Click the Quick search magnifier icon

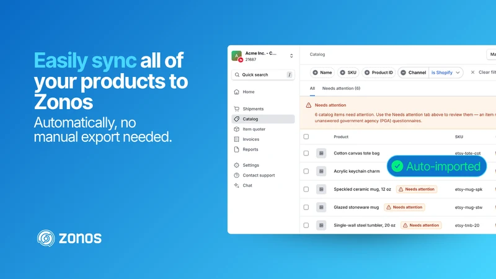tap(237, 74)
